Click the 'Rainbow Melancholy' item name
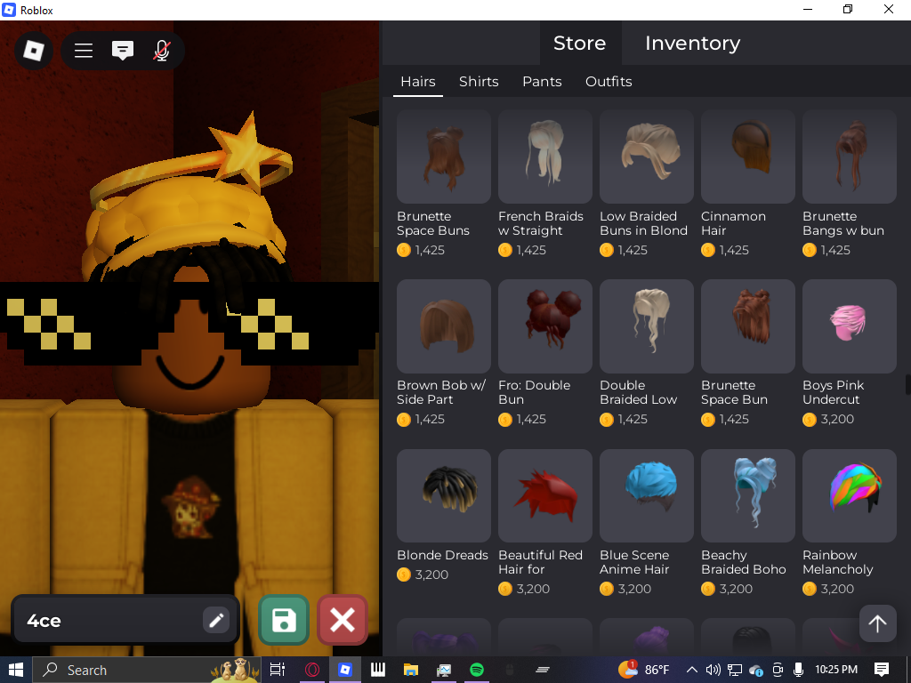 (838, 562)
